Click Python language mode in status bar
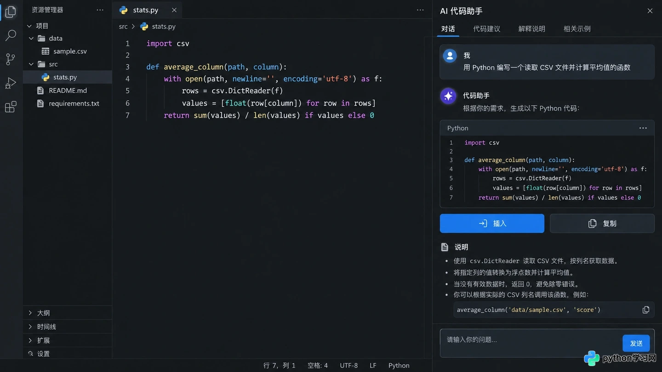This screenshot has height=372, width=662. (x=399, y=366)
